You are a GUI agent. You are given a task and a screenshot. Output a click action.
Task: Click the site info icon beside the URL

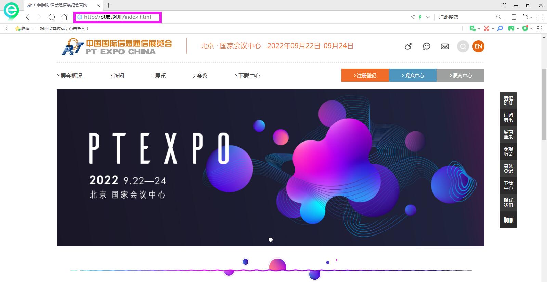coord(80,17)
